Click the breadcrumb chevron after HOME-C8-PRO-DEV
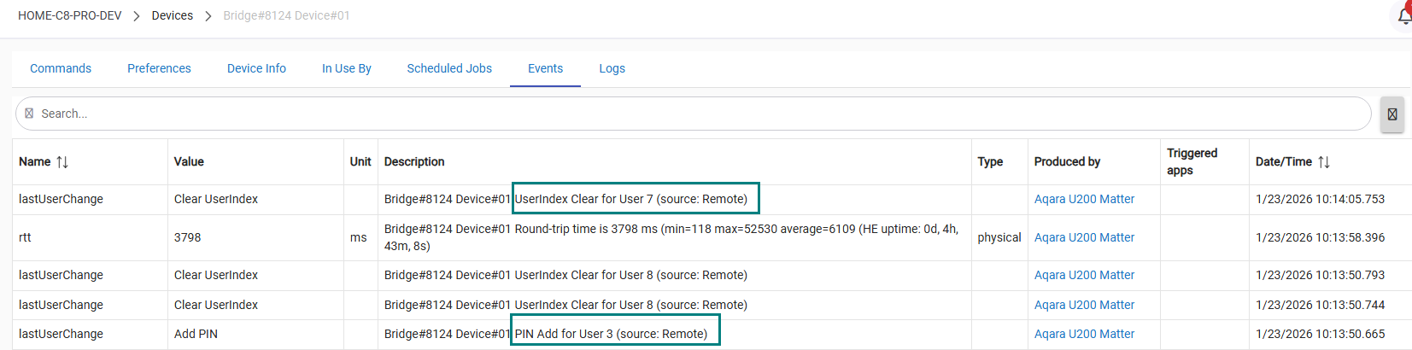The image size is (1412, 350). (x=137, y=16)
